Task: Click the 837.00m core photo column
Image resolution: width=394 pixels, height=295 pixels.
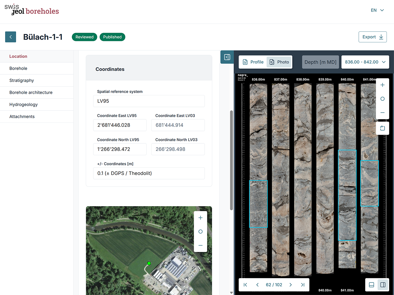Action: pos(281,180)
